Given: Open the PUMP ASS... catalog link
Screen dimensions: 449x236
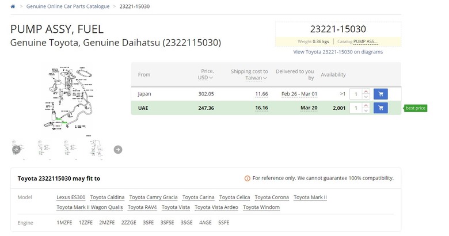Looking at the screenshot, I should 366,41.
